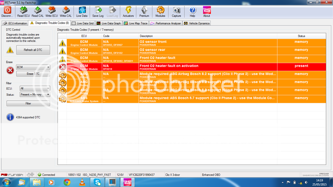
Task: Click the 'present' status cell
Action: coord(301,67)
